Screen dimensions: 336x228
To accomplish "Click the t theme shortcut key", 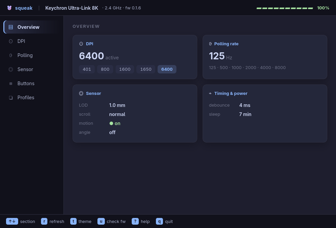I will tap(73, 221).
